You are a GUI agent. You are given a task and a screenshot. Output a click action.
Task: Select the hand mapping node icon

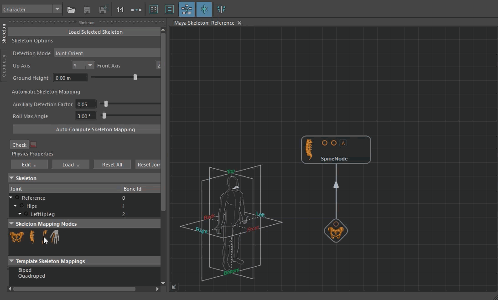pos(55,237)
